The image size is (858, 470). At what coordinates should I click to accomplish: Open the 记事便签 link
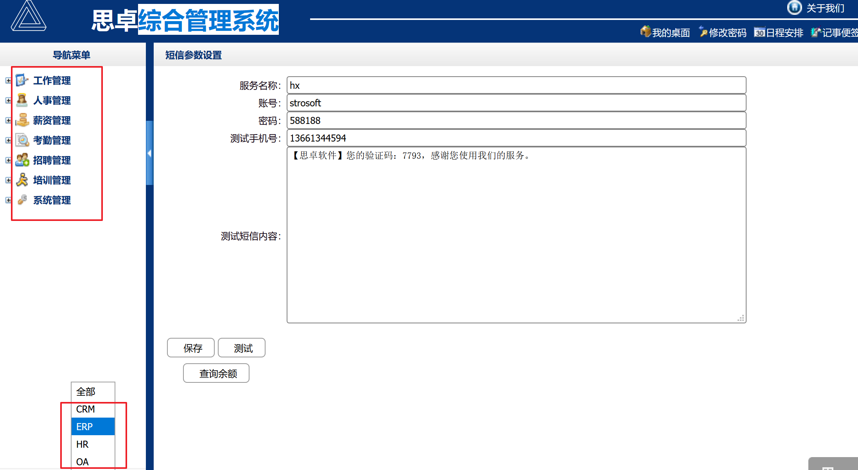click(x=840, y=32)
